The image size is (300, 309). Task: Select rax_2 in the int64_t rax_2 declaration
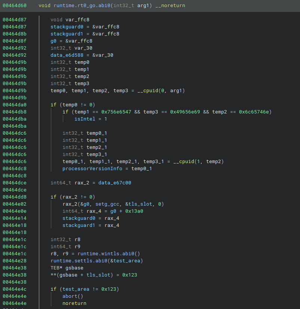pos(82,183)
